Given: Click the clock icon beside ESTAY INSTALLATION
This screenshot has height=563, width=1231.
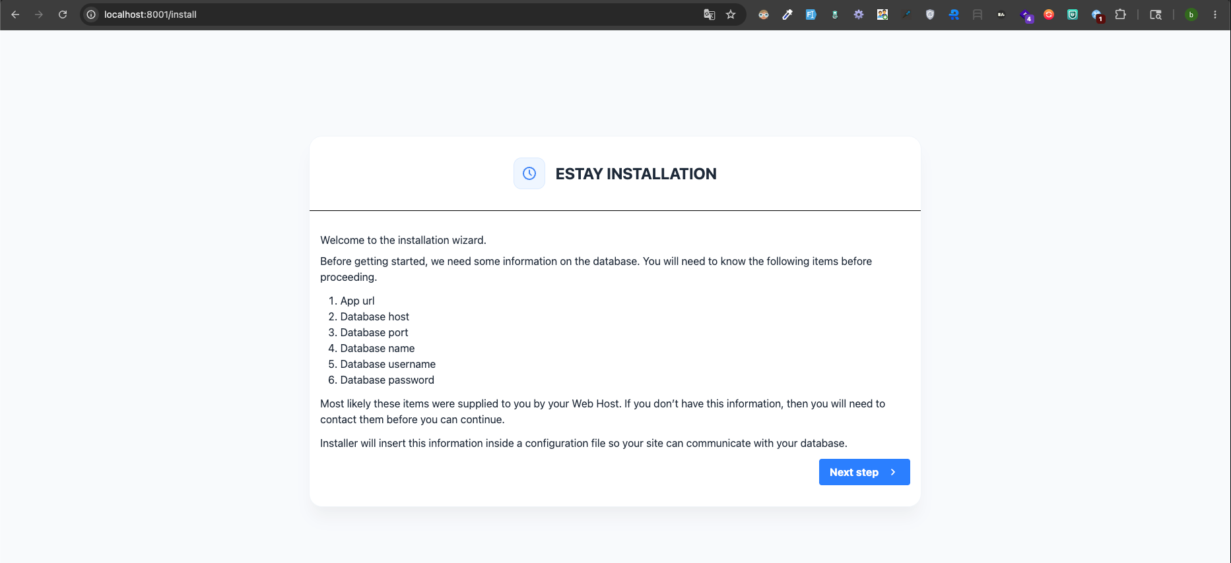Looking at the screenshot, I should (529, 173).
